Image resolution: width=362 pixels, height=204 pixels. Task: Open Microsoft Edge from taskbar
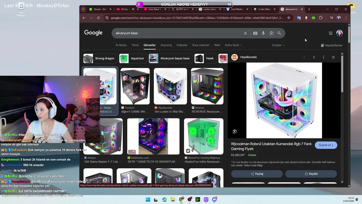165,199
